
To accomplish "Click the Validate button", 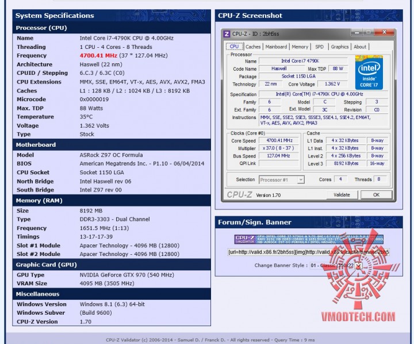I will click(x=342, y=195).
